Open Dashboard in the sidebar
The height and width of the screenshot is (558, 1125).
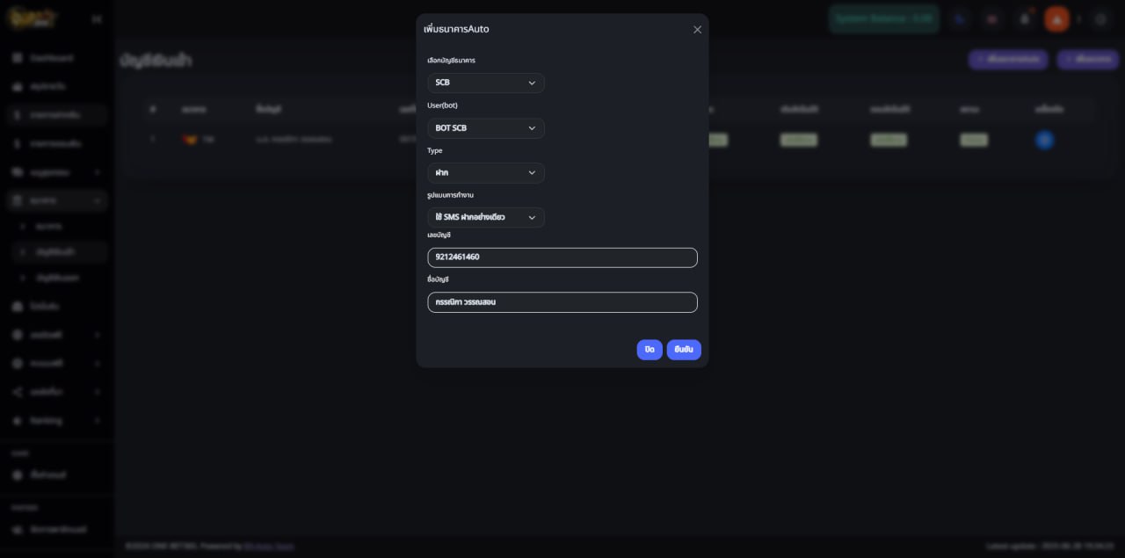(x=51, y=58)
